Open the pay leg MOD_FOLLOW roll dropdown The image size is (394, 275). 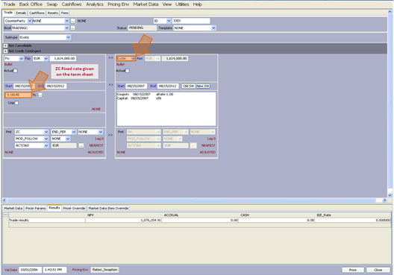point(46,139)
